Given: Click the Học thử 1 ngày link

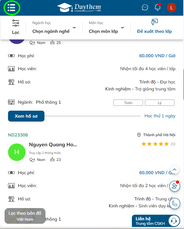Looking at the screenshot, I should (160, 116).
